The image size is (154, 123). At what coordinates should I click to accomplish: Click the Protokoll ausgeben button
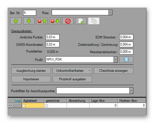click(x=72, y=79)
